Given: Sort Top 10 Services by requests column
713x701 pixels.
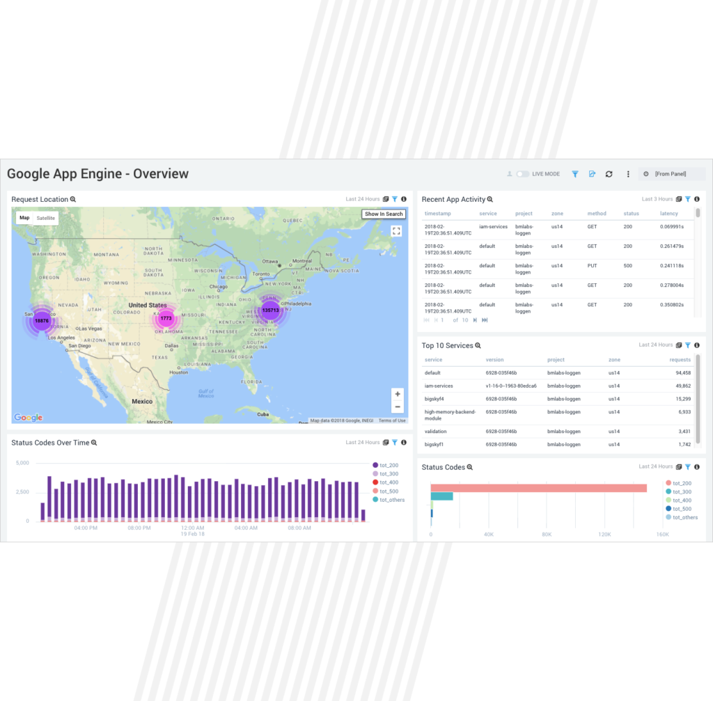Looking at the screenshot, I should tap(680, 360).
